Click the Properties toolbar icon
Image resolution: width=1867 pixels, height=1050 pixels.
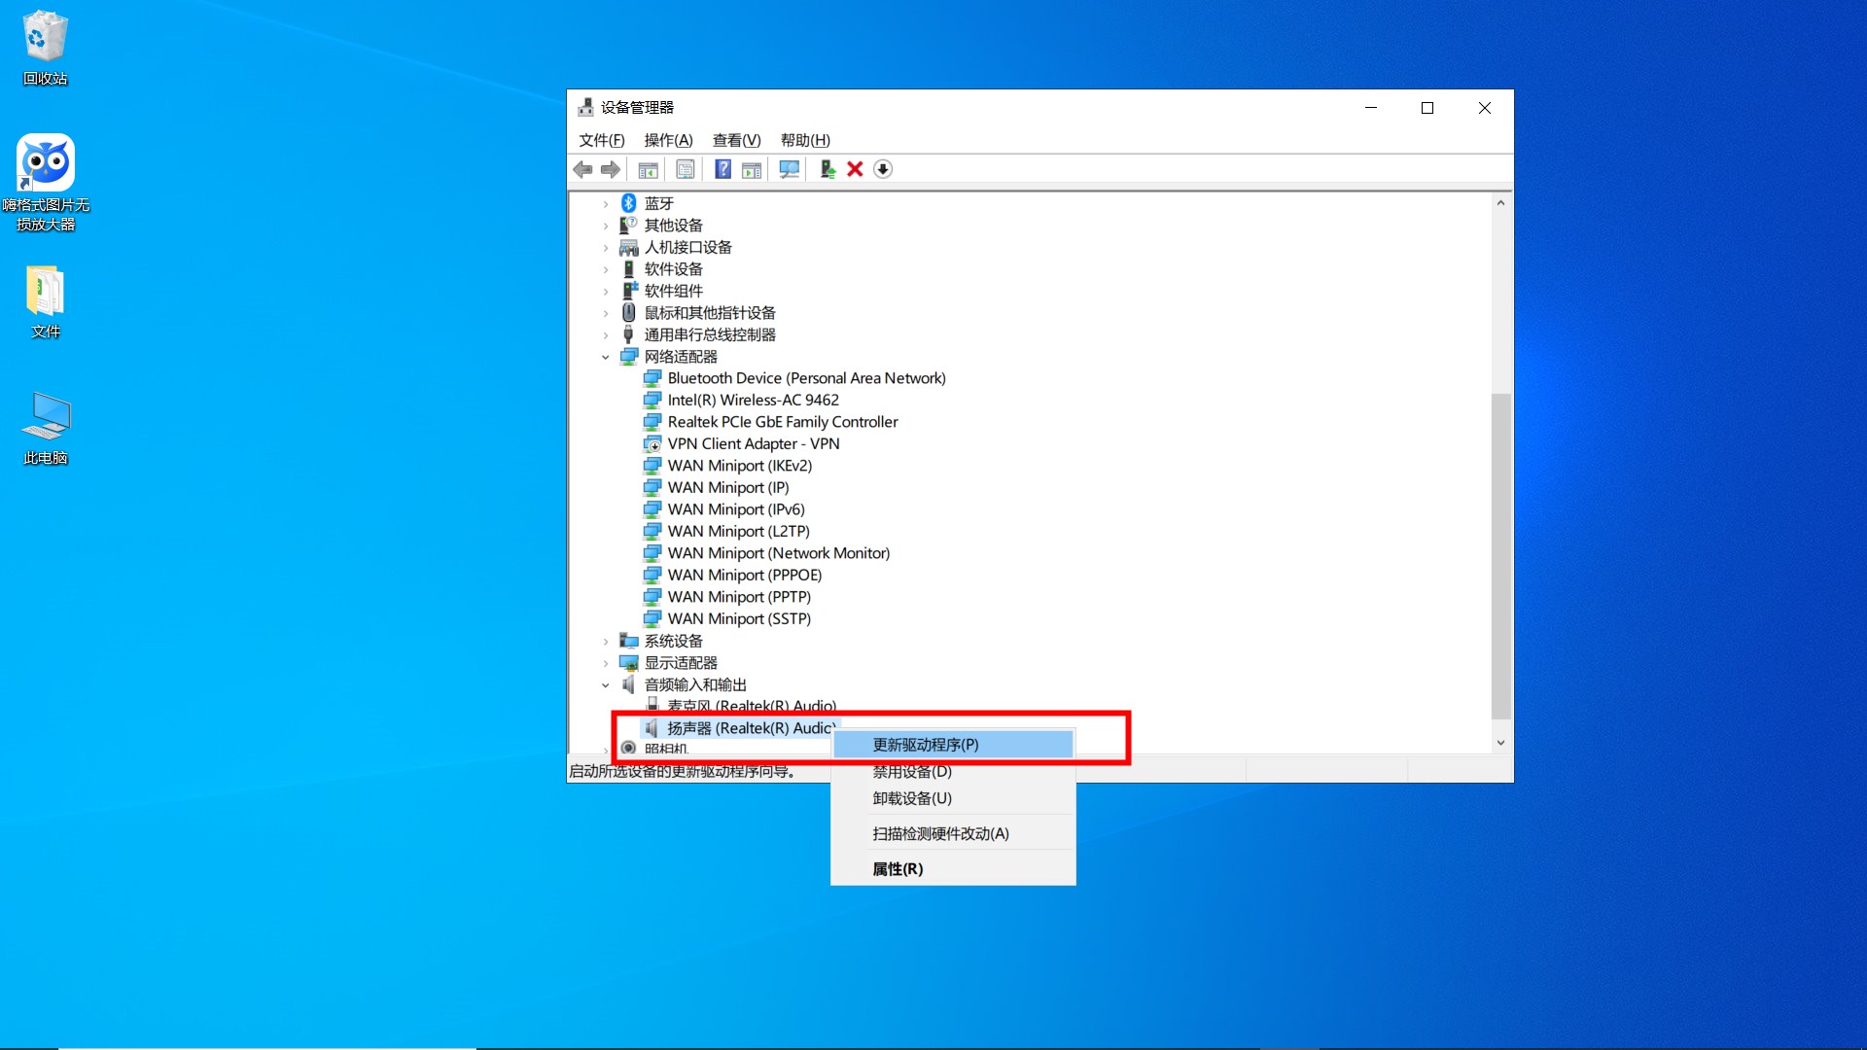point(686,169)
